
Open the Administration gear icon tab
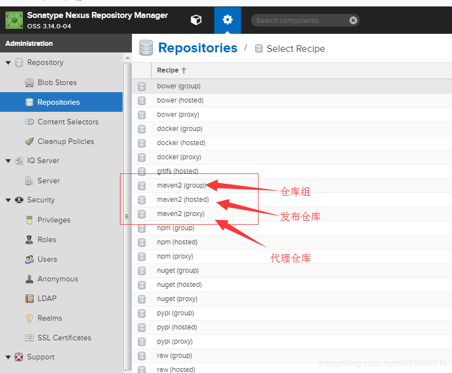tap(227, 20)
